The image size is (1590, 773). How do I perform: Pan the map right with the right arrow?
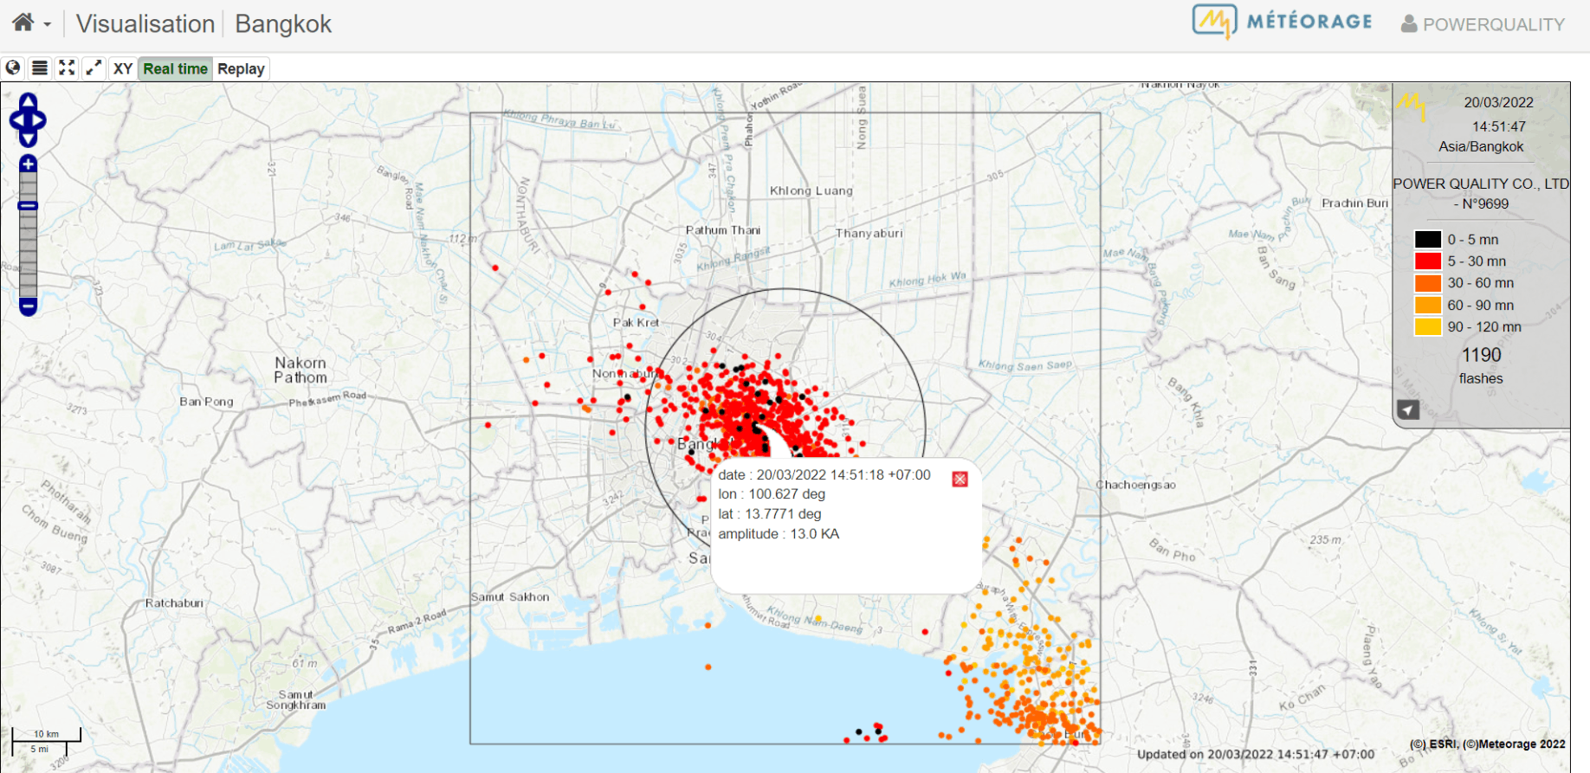pos(40,120)
